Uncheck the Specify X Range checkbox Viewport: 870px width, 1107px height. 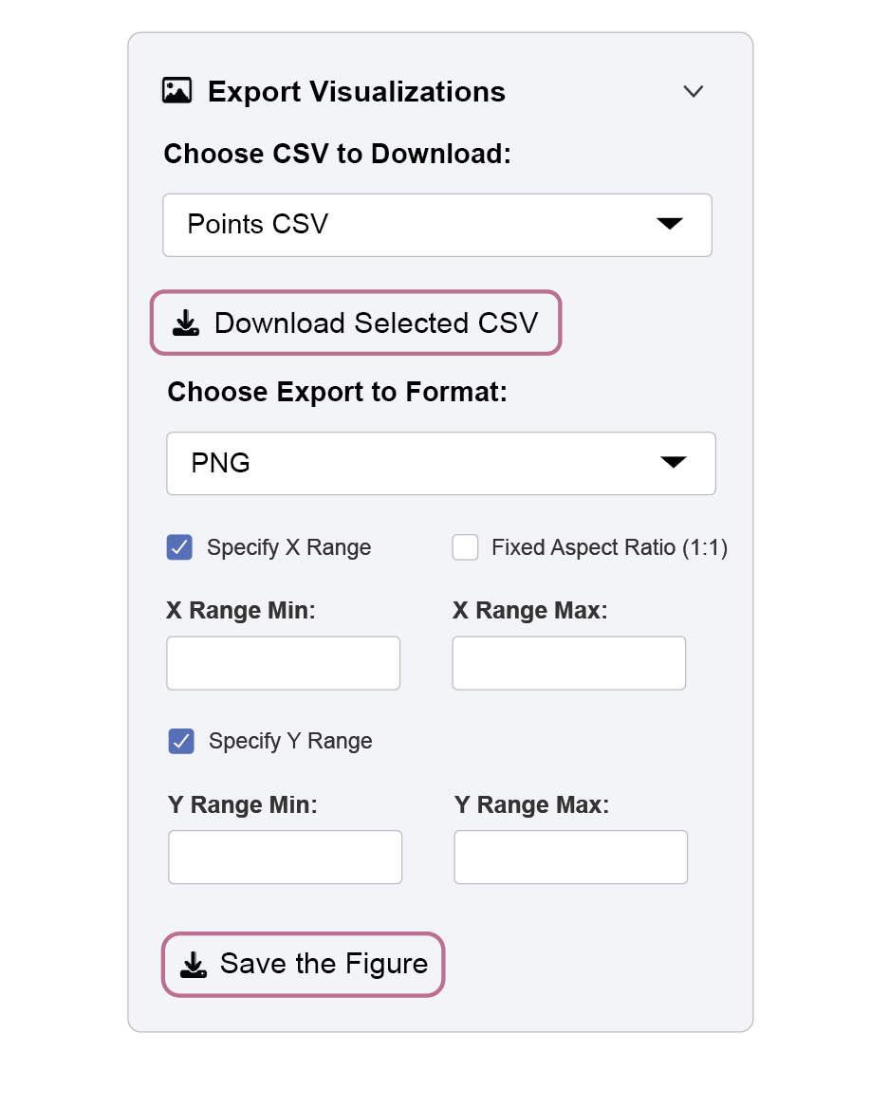(179, 547)
